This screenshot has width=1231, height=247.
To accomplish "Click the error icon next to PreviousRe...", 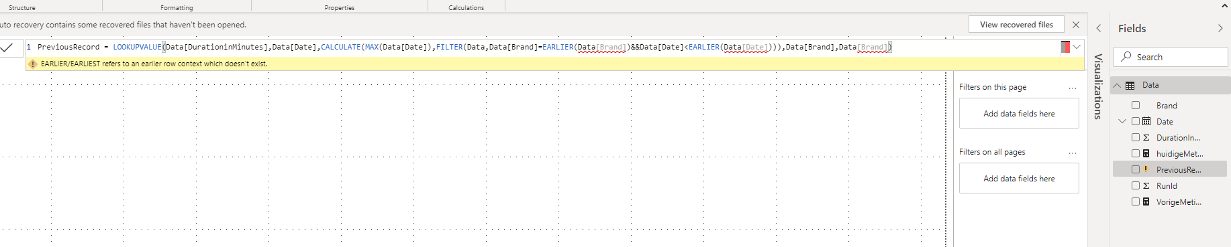I will coord(1146,169).
